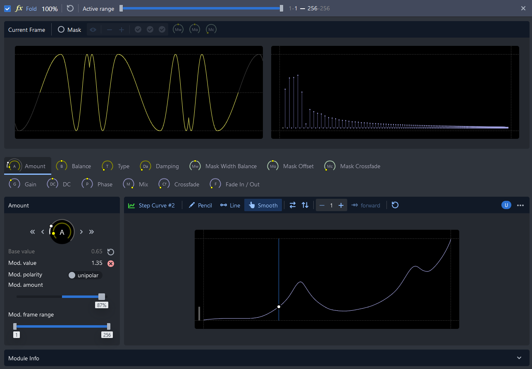Select the Crossfade parameter

[179, 184]
